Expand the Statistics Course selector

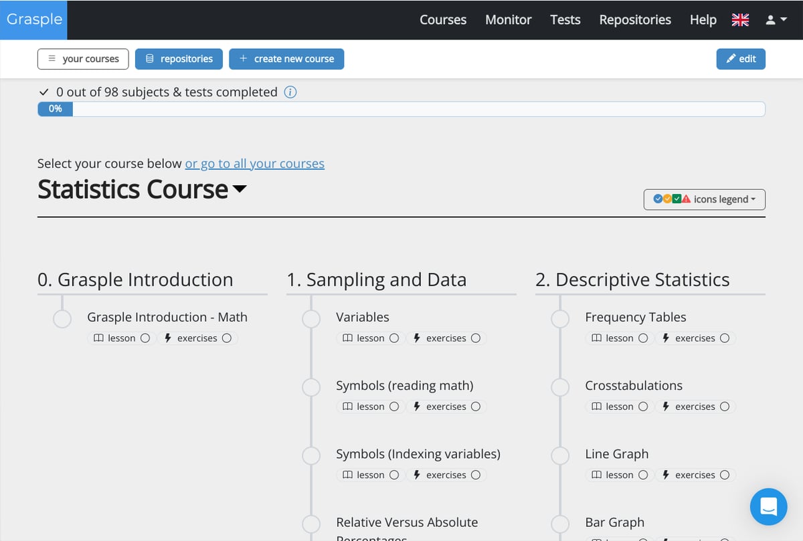pyautogui.click(x=241, y=191)
